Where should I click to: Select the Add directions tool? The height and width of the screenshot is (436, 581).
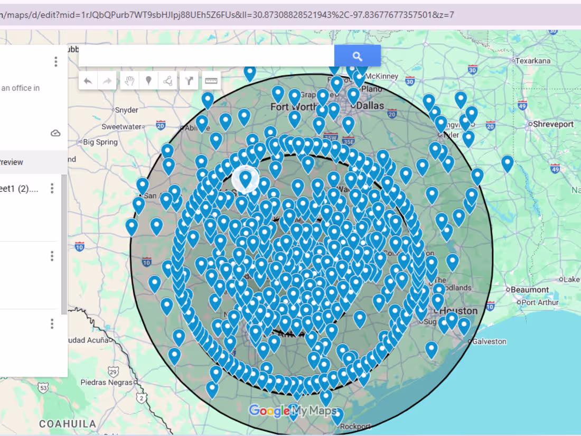click(x=189, y=81)
